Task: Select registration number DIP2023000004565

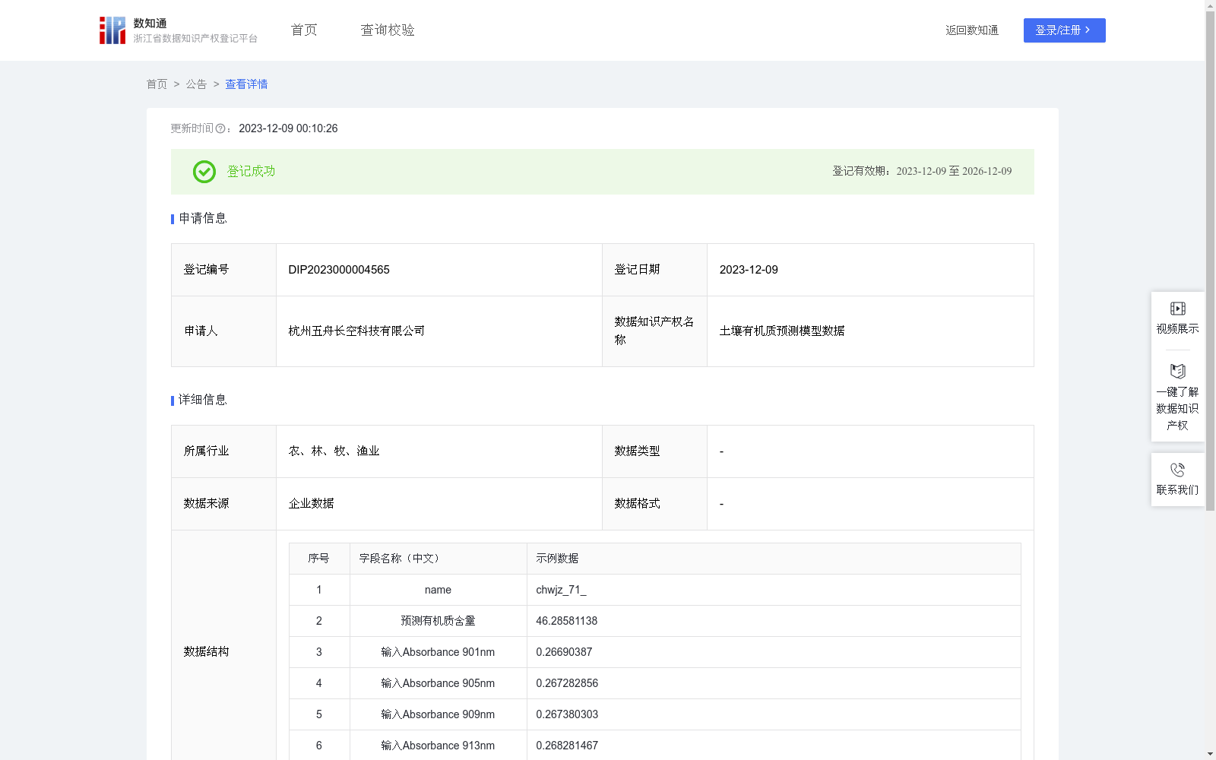Action: [339, 270]
